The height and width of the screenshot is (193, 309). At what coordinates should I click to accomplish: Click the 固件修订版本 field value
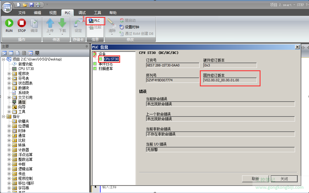click(x=230, y=80)
